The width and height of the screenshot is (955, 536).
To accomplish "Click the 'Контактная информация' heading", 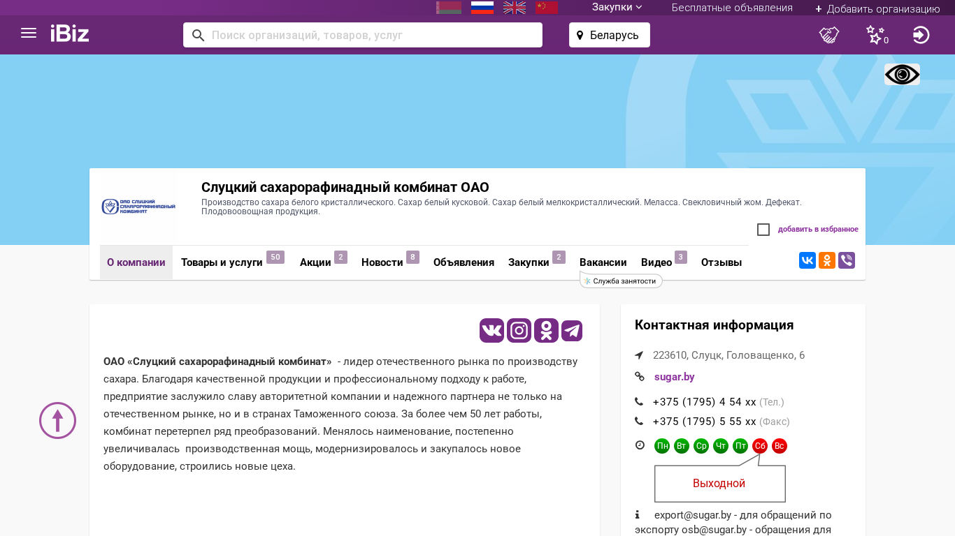I will 714,325.
